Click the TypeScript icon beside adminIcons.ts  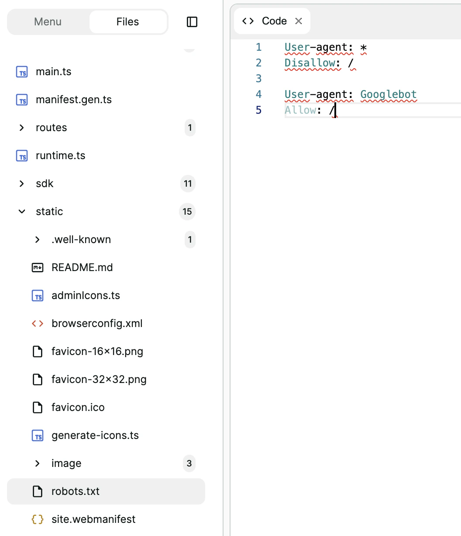coord(38,295)
